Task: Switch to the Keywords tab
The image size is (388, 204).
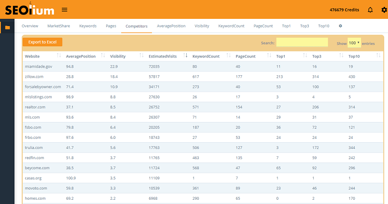Action: (x=88, y=26)
